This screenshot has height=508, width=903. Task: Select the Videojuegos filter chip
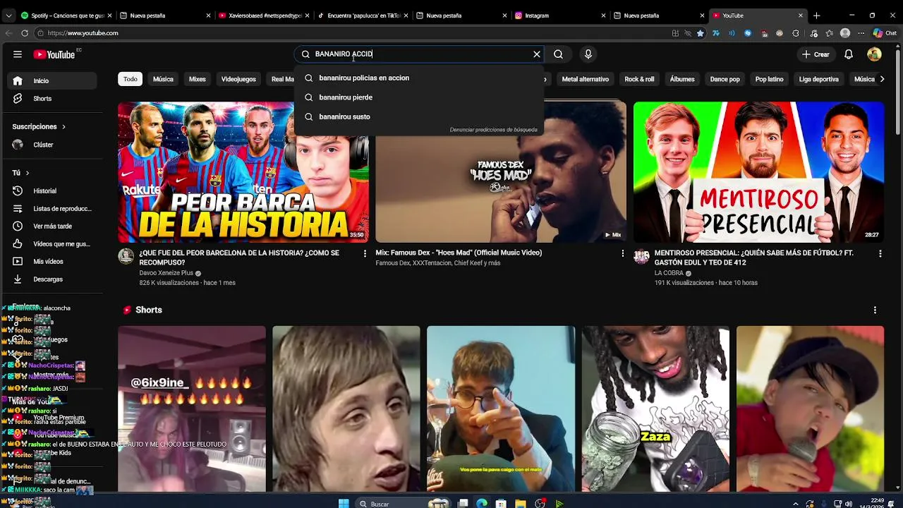point(238,79)
